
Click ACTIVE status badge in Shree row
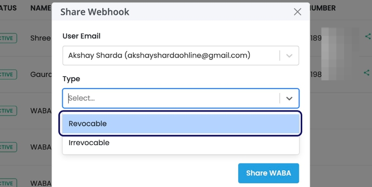(x=8, y=38)
